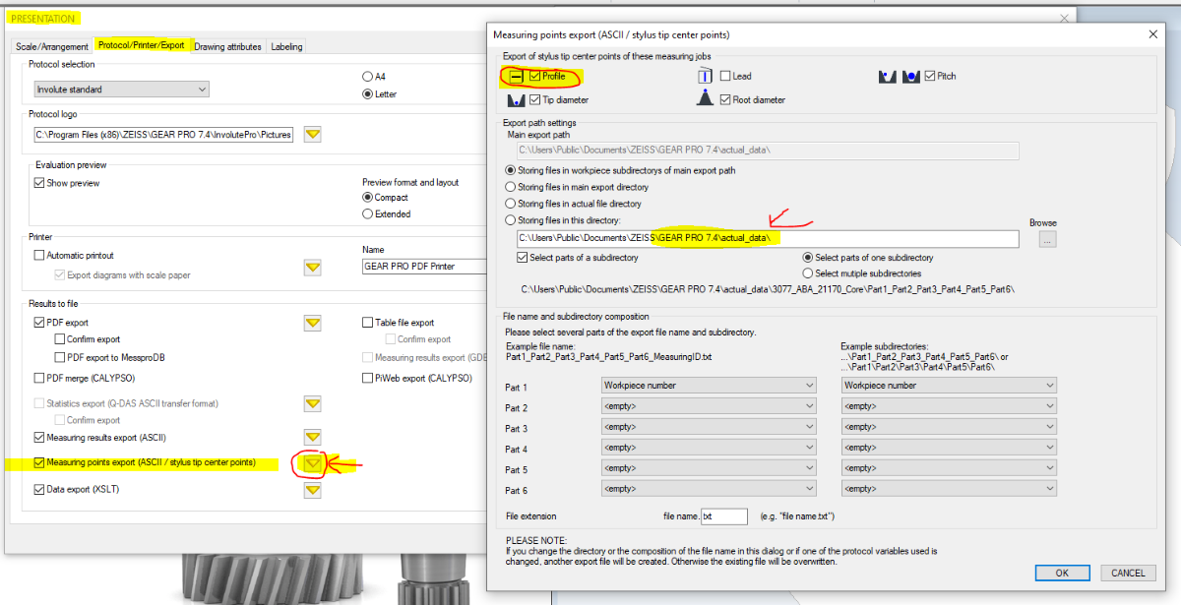Click the Tip diameter icon
This screenshot has height=605, width=1181.
(515, 99)
